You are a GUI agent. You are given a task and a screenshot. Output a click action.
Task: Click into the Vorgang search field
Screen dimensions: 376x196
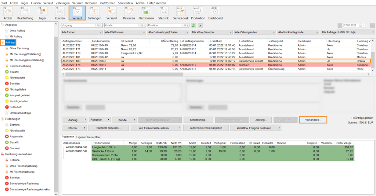(x=79, y=26)
